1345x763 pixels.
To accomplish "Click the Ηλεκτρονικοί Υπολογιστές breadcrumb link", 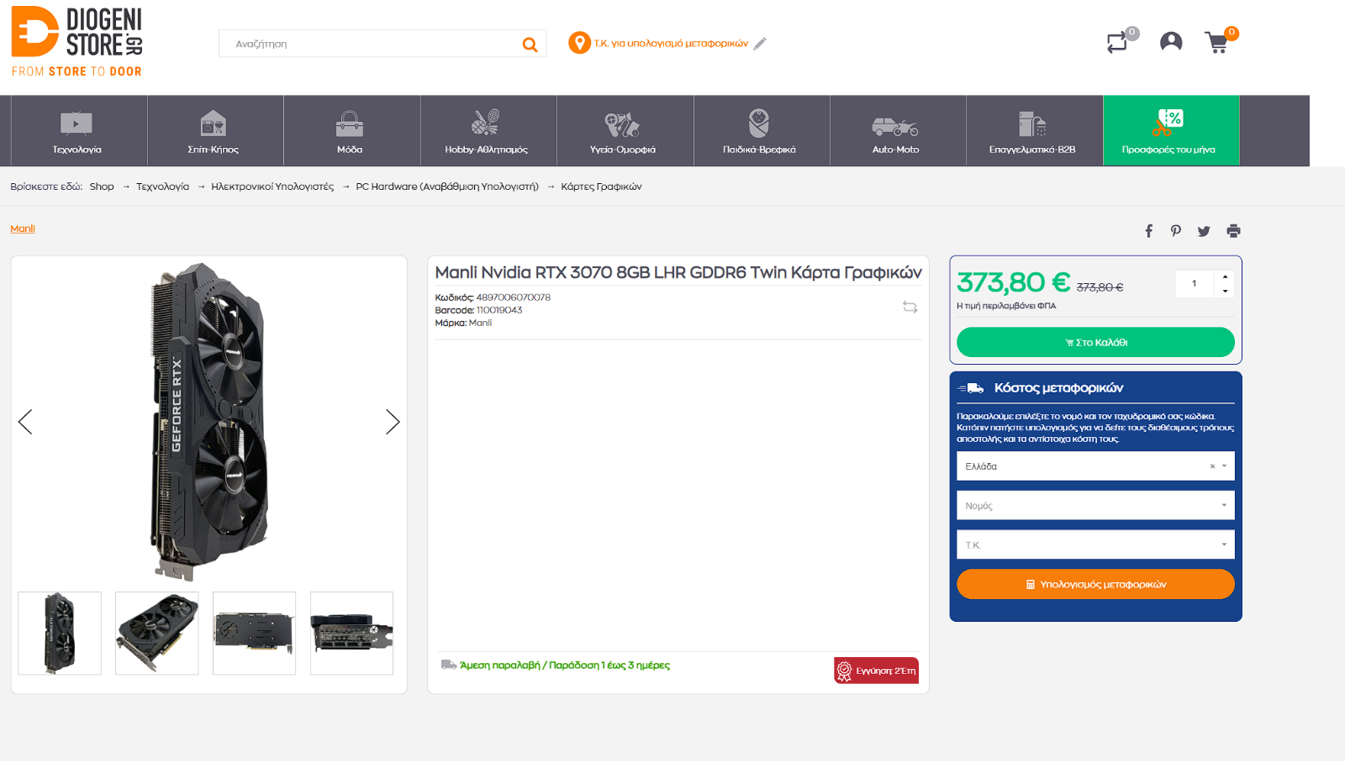I will (x=272, y=187).
